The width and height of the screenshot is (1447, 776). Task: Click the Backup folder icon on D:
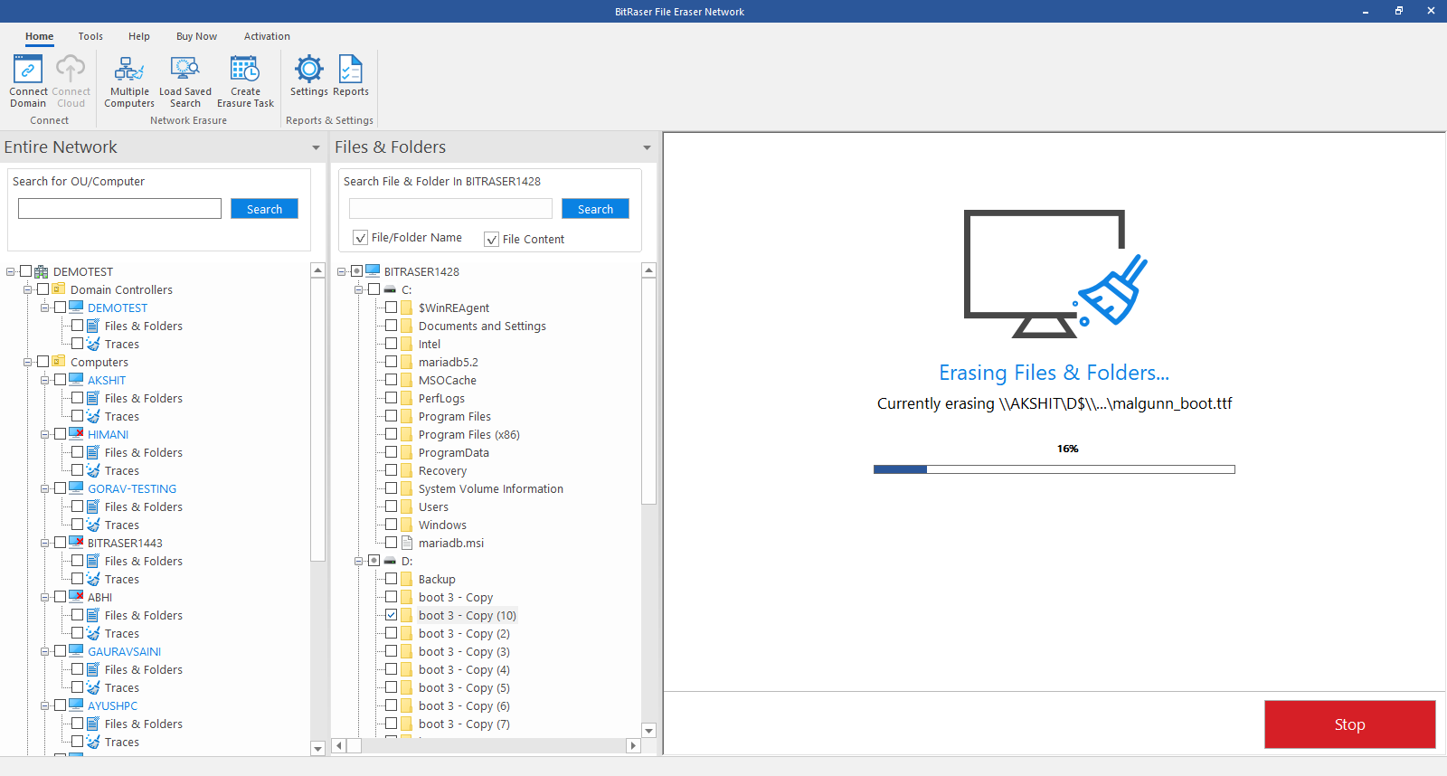[407, 579]
